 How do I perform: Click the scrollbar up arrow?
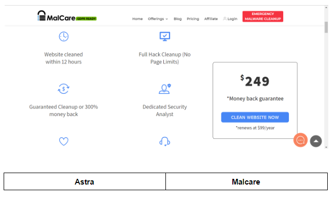pyautogui.click(x=326, y=8)
